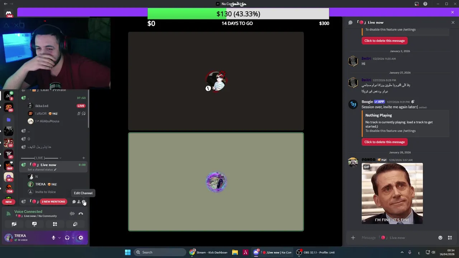Go back with the title bar arrow
This screenshot has height=258, width=459.
coord(5,4)
